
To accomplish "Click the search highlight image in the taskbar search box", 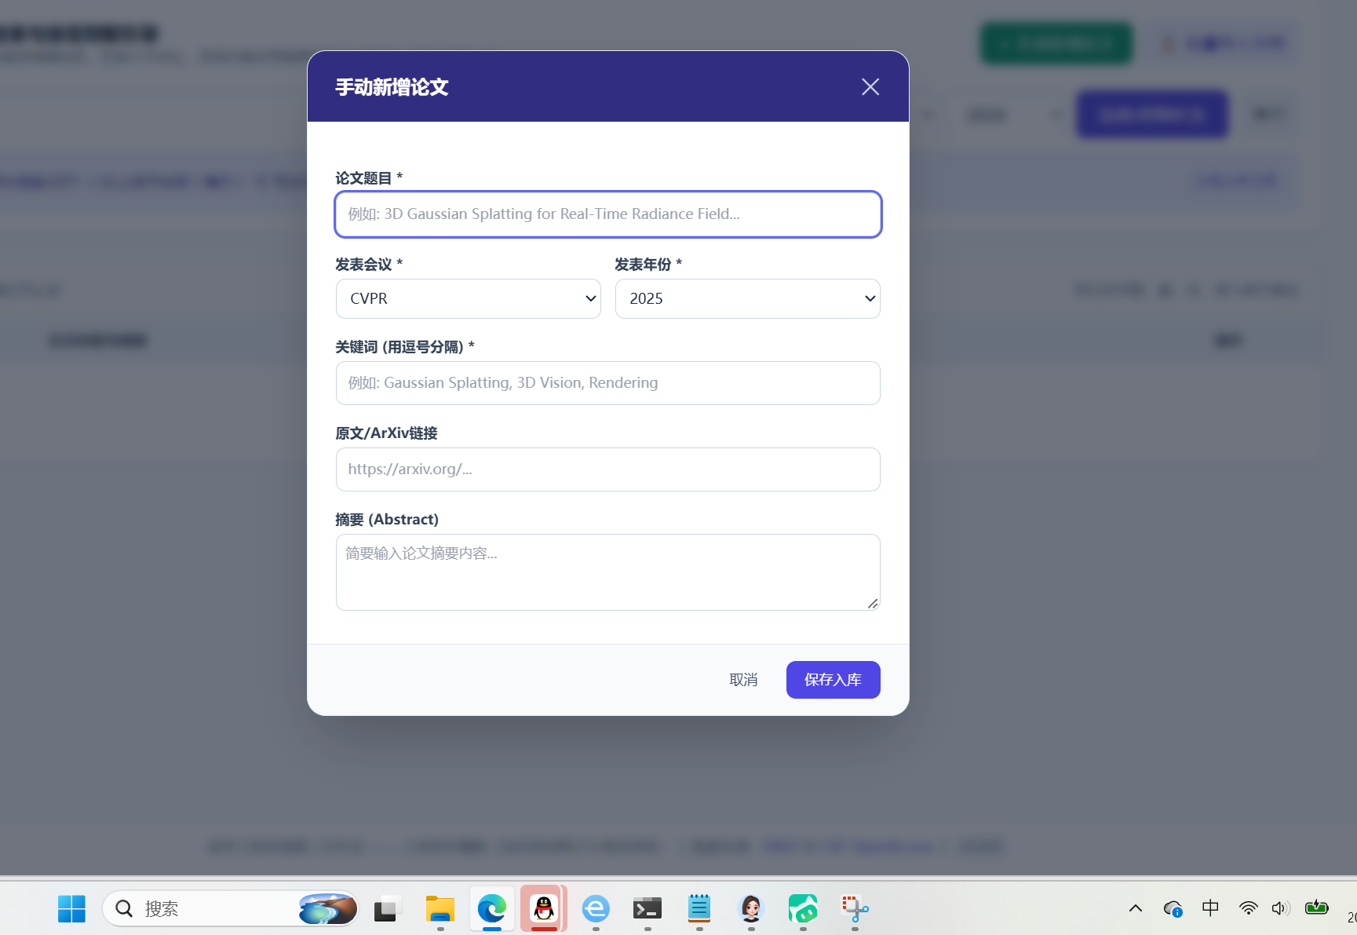I will [x=328, y=909].
